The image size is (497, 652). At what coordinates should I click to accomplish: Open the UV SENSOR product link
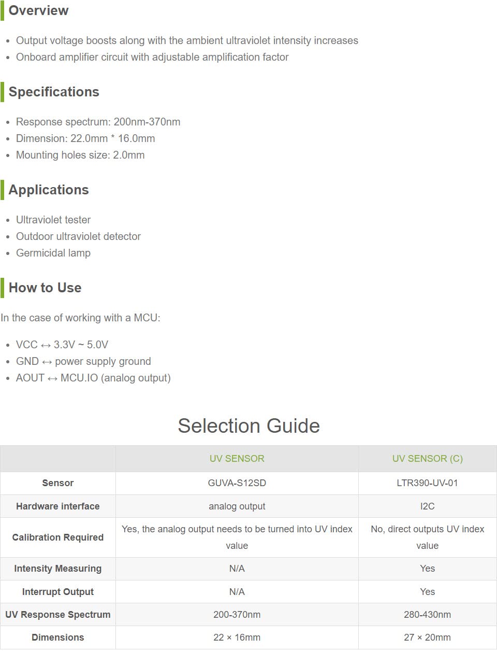click(237, 459)
